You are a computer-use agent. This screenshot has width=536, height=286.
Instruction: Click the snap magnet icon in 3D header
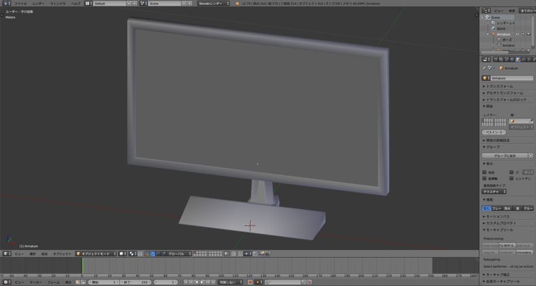(x=241, y=254)
